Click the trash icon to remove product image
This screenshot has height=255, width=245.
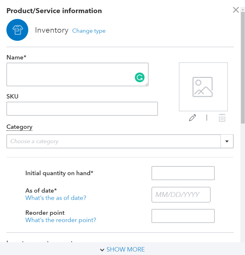click(x=222, y=118)
